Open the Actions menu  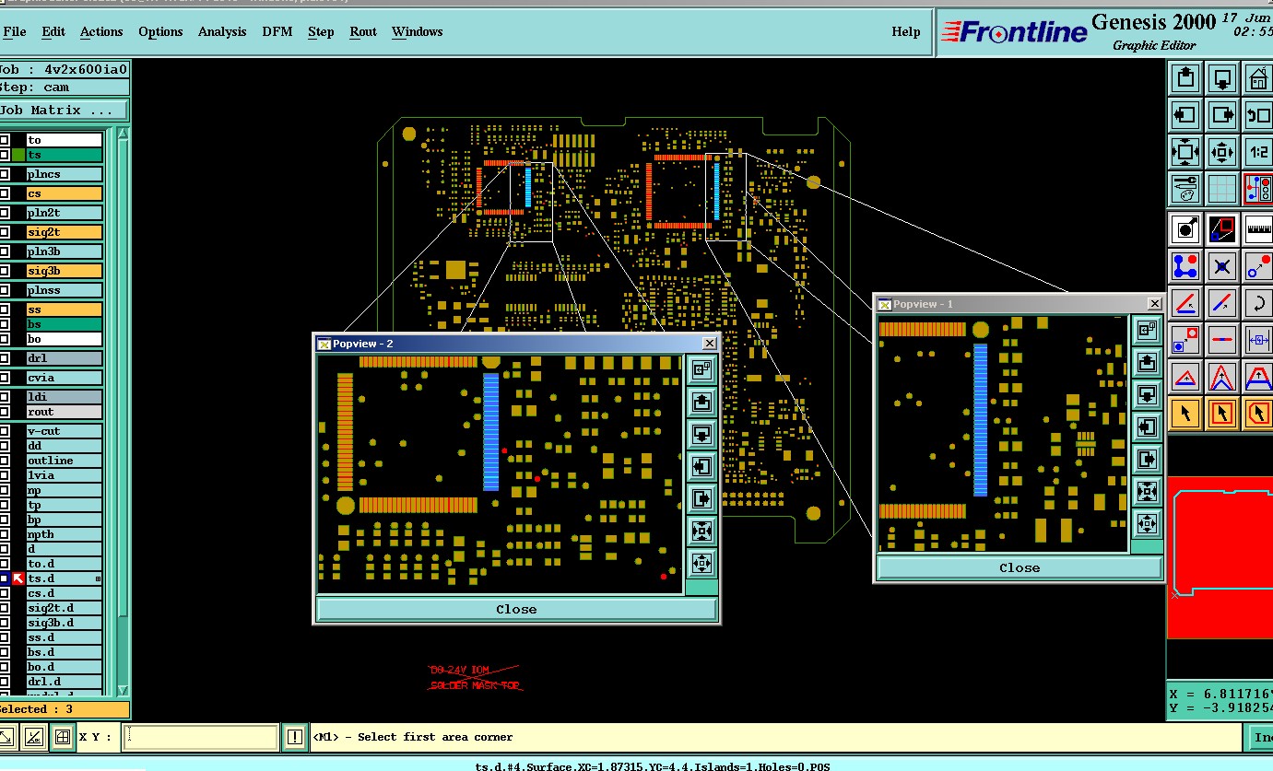tap(101, 31)
